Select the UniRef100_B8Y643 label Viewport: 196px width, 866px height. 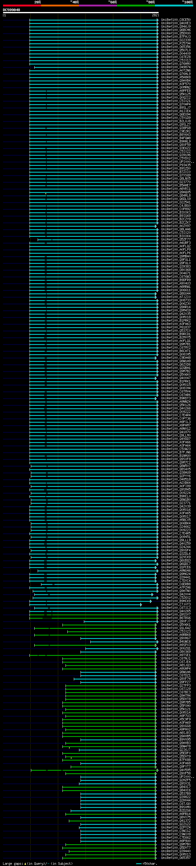[176, 135]
